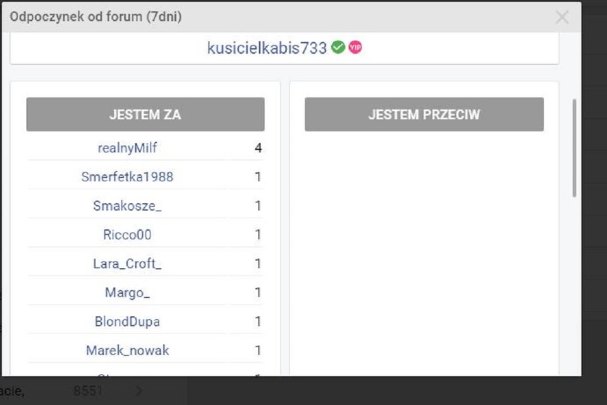Click the right arrow chevron next to 8551
Image resolution: width=607 pixels, height=405 pixels.
coord(138,390)
